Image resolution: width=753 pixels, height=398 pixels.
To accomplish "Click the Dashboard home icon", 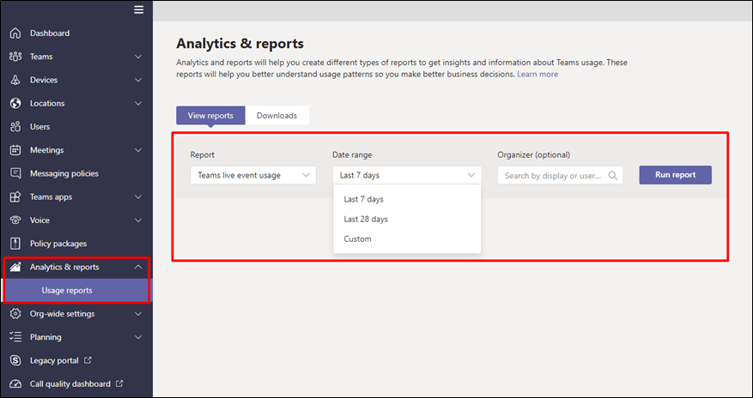I will click(15, 33).
